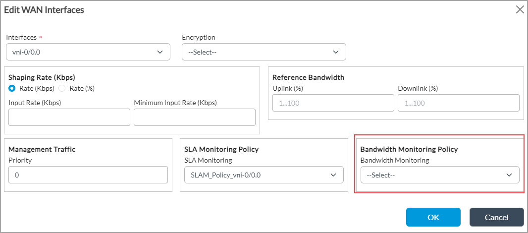The width and height of the screenshot is (528, 233).
Task: Click the Bandwidth Monitoring Policy heading
Action: [x=409, y=149]
